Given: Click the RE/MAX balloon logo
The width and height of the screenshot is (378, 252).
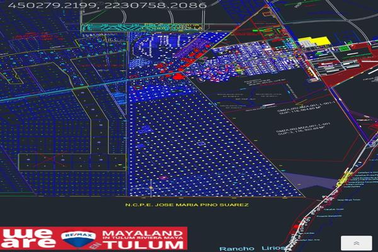Looking at the screenshot, I should pyautogui.click(x=78, y=239).
